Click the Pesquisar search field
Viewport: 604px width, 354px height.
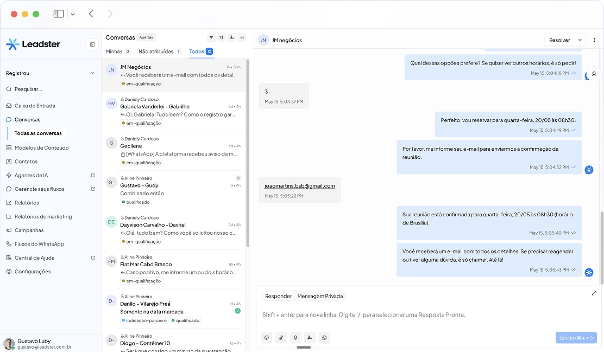[x=28, y=89]
